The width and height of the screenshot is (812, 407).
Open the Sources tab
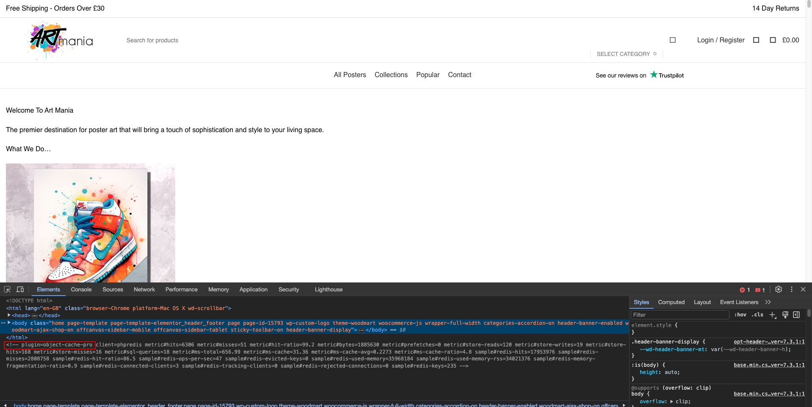coord(113,290)
